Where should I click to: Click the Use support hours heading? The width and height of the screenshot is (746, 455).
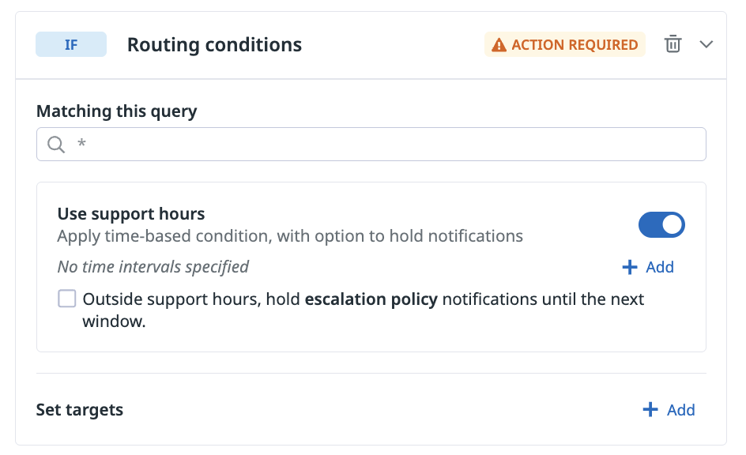pos(131,213)
